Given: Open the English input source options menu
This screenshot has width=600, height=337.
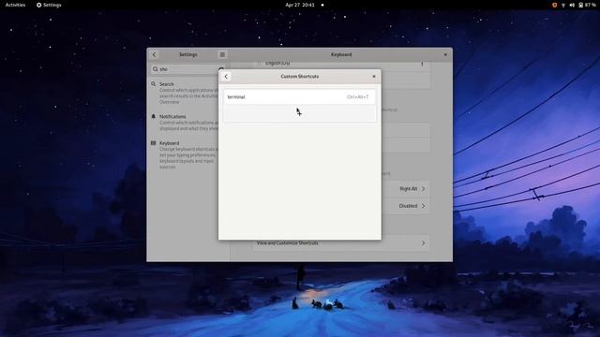Looking at the screenshot, I should tap(422, 64).
